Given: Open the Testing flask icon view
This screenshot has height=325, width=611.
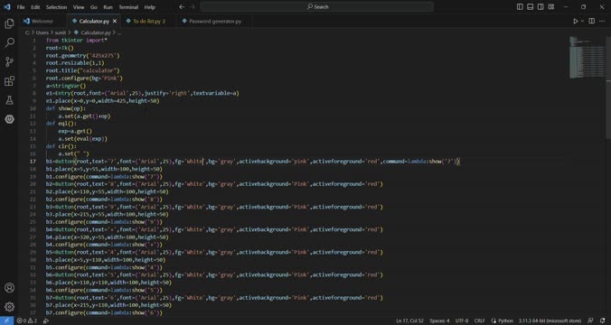Looking at the screenshot, I should [9, 100].
